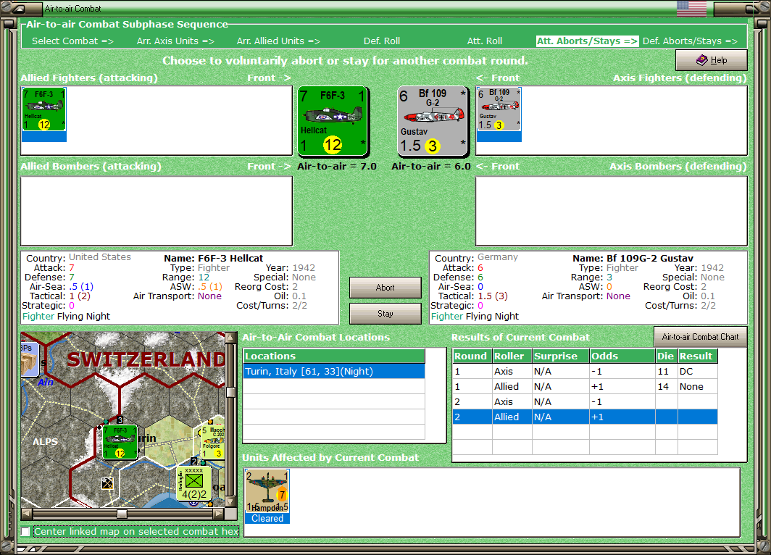Viewport: 771px width, 555px height.
Task: Go to Def. Aborts/Stays subphase
Action: tap(690, 41)
